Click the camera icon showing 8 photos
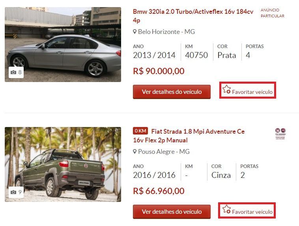This screenshot has width=299, height=226. pyautogui.click(x=13, y=72)
